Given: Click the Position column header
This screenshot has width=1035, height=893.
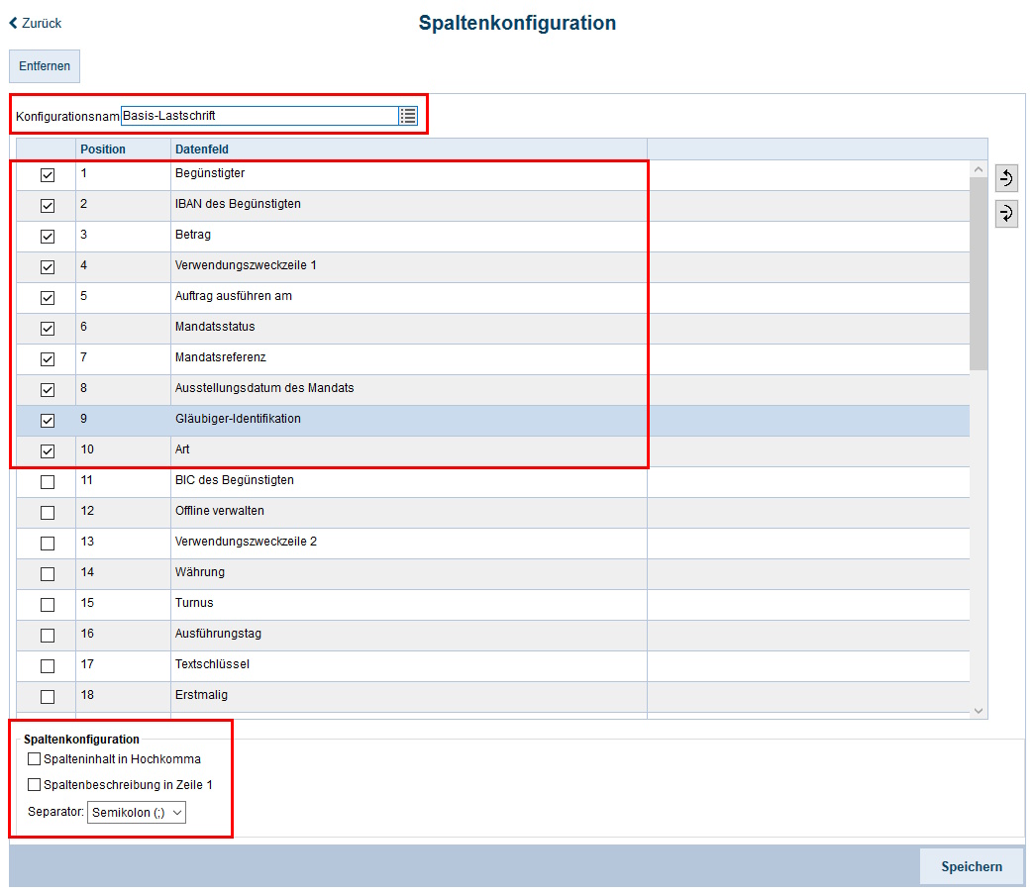Looking at the screenshot, I should tap(103, 149).
